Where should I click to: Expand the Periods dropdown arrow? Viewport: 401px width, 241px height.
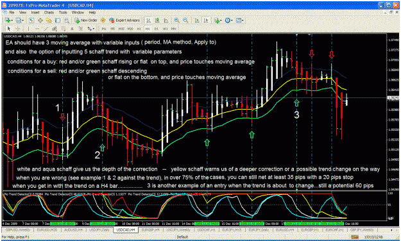click(x=232, y=21)
